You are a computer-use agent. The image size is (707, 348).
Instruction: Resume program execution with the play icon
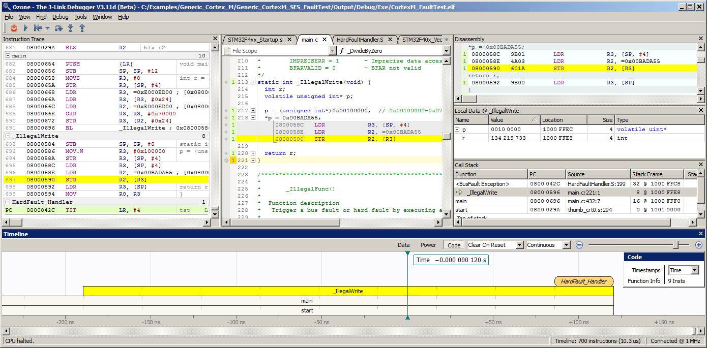[x=25, y=28]
